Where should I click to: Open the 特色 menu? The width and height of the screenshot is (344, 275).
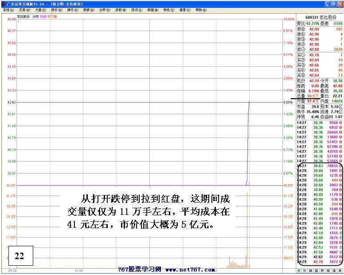click(169, 10)
